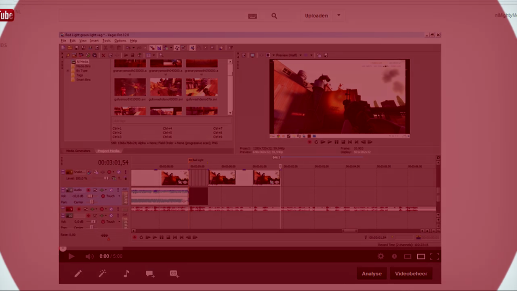
Task: Enter fullscreen mode in the player
Action: [x=435, y=256]
